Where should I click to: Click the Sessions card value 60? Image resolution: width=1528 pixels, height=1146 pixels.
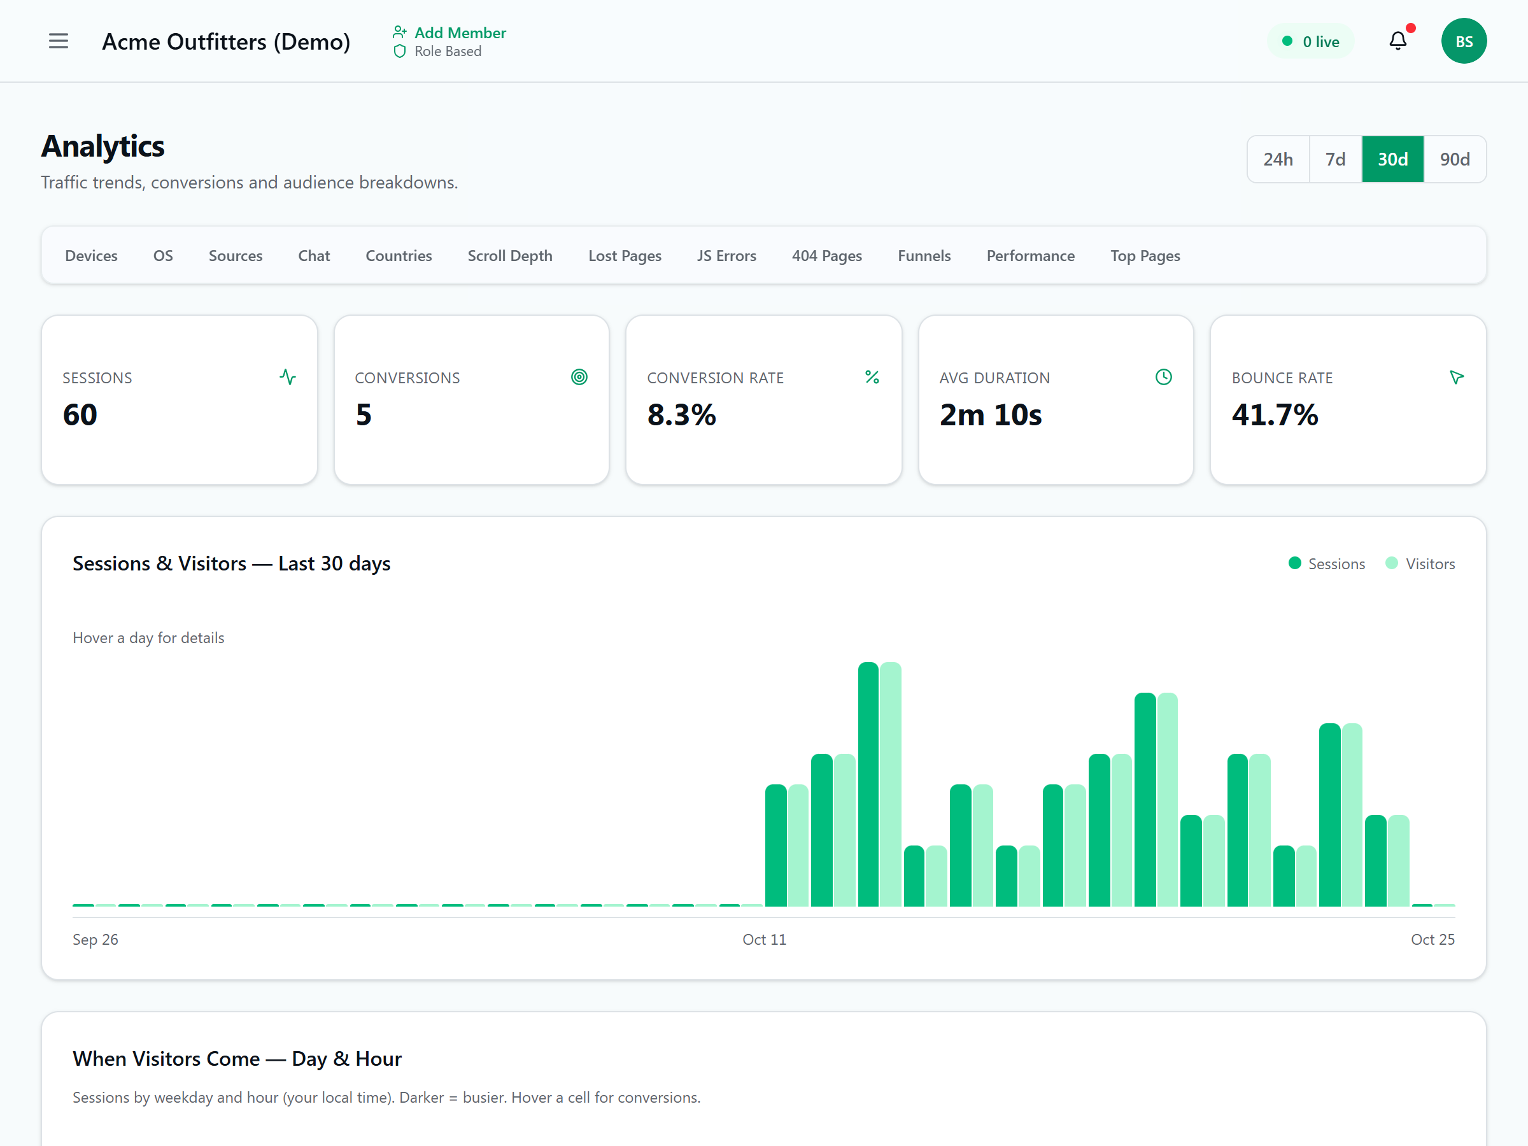point(80,415)
